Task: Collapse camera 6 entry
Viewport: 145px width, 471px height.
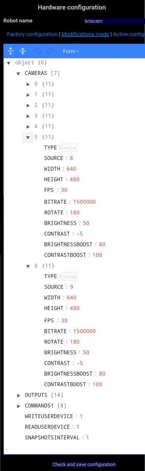Action: point(28,266)
